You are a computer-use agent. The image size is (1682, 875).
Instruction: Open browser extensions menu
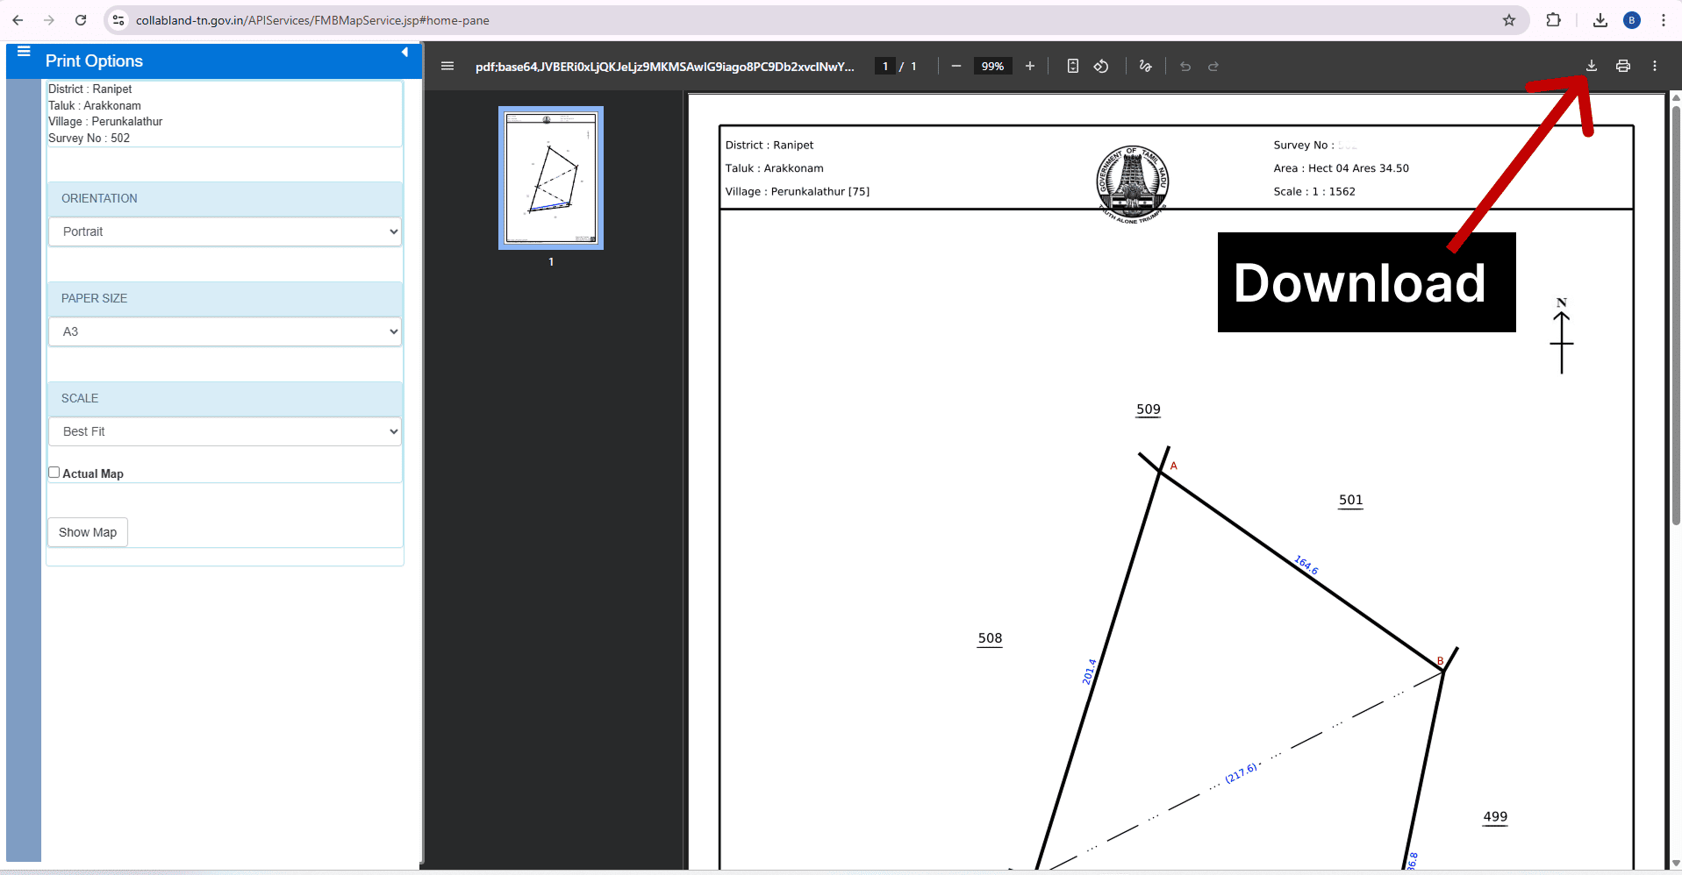tap(1554, 19)
